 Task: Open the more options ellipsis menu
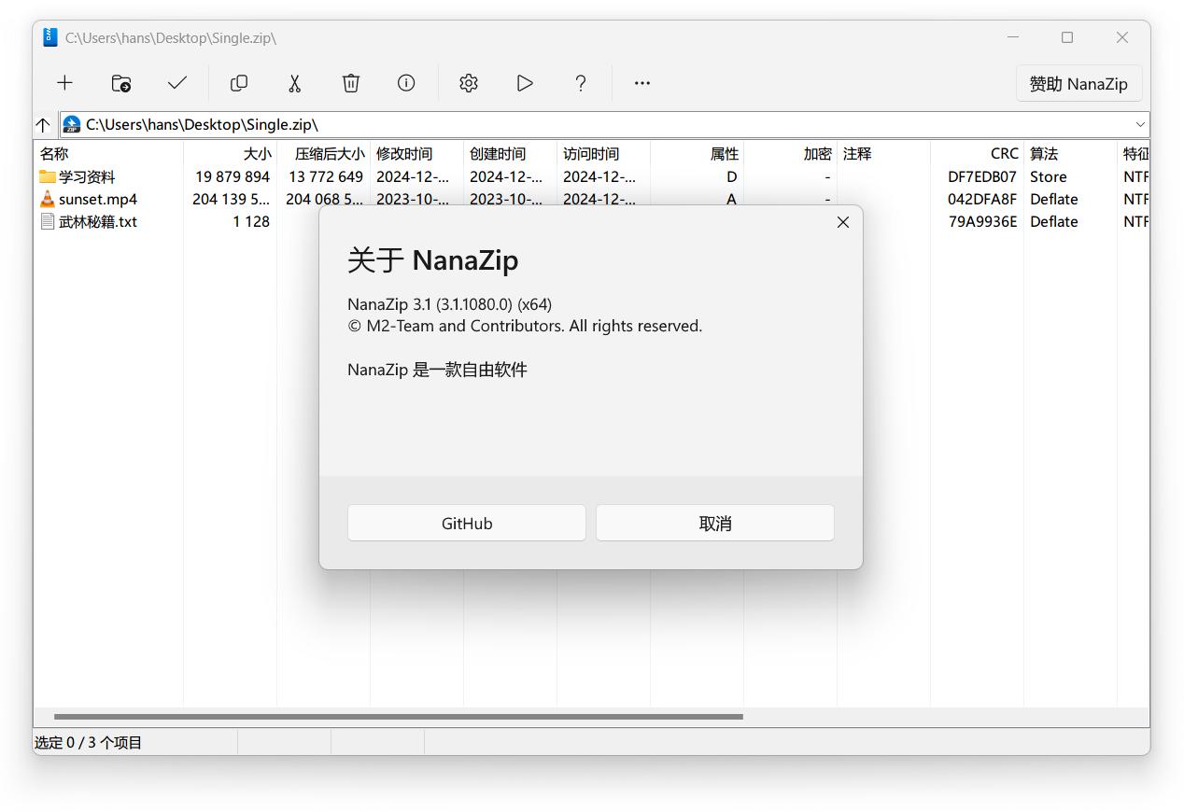tap(641, 83)
